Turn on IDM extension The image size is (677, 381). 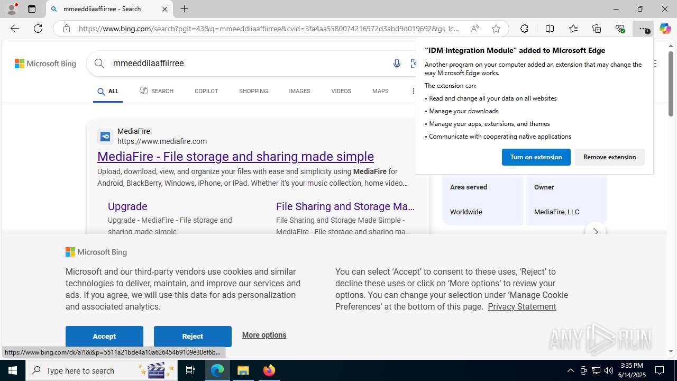click(536, 157)
